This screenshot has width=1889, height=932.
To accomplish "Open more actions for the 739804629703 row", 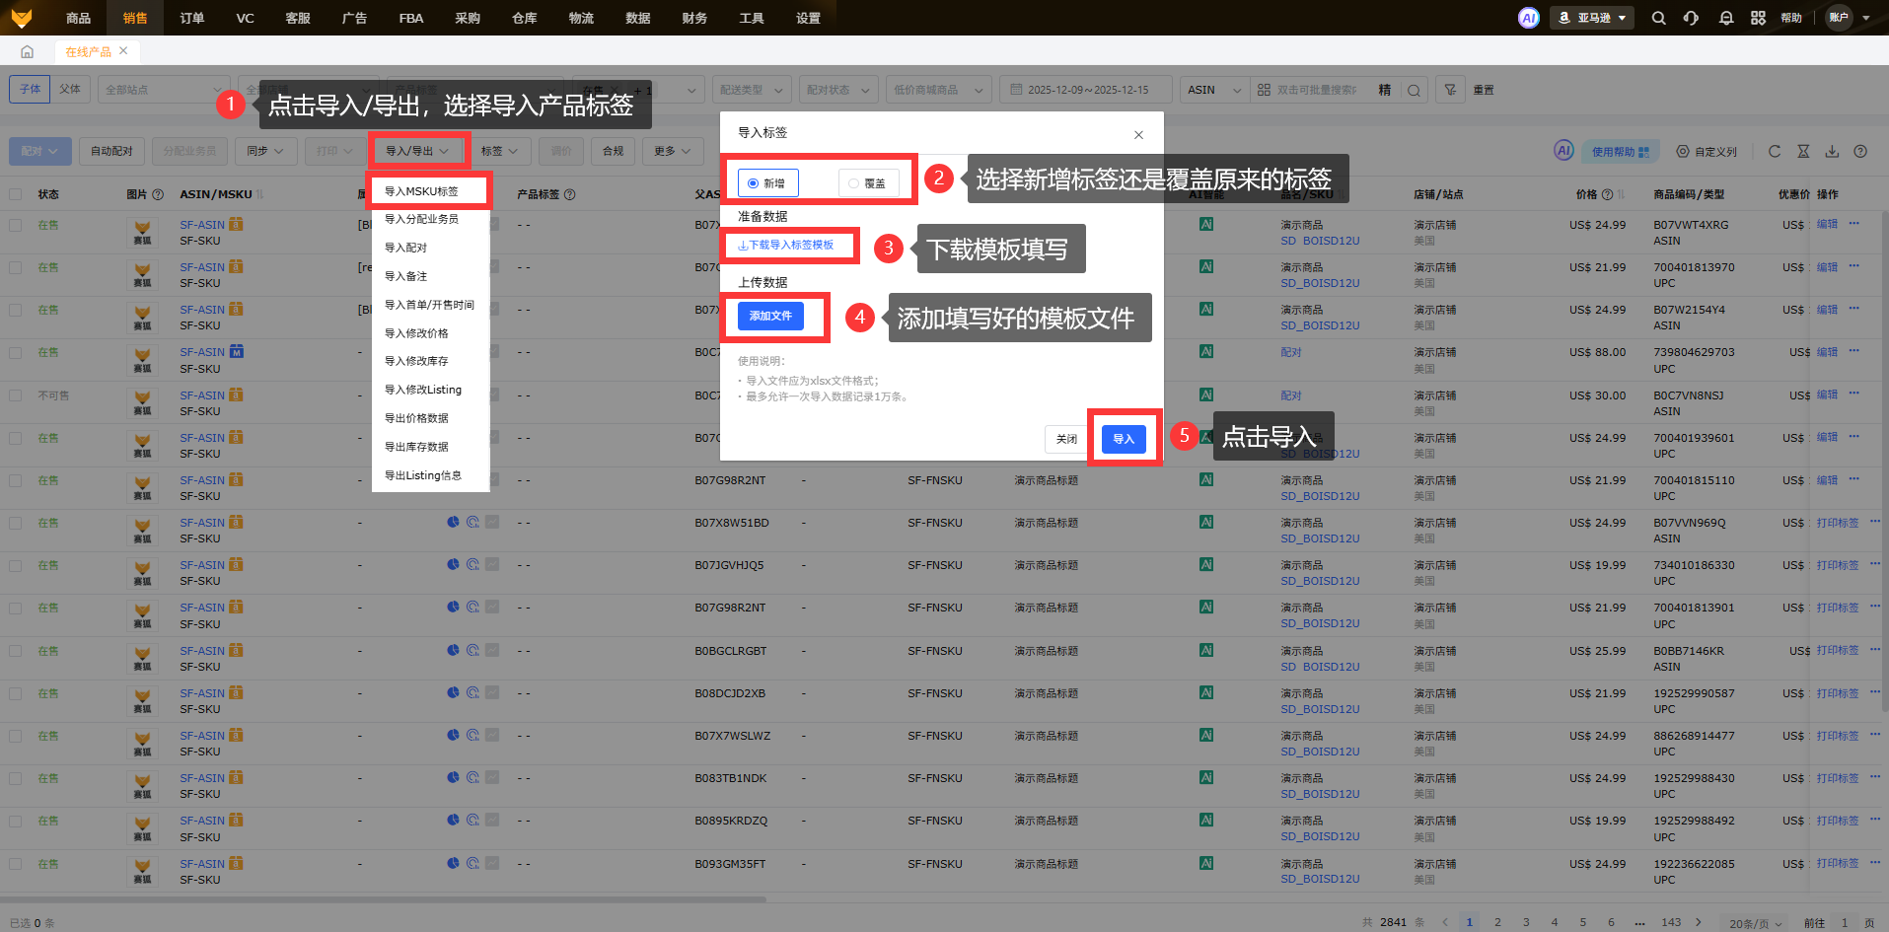I will [x=1853, y=351].
